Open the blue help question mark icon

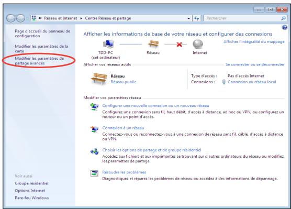tap(284, 28)
